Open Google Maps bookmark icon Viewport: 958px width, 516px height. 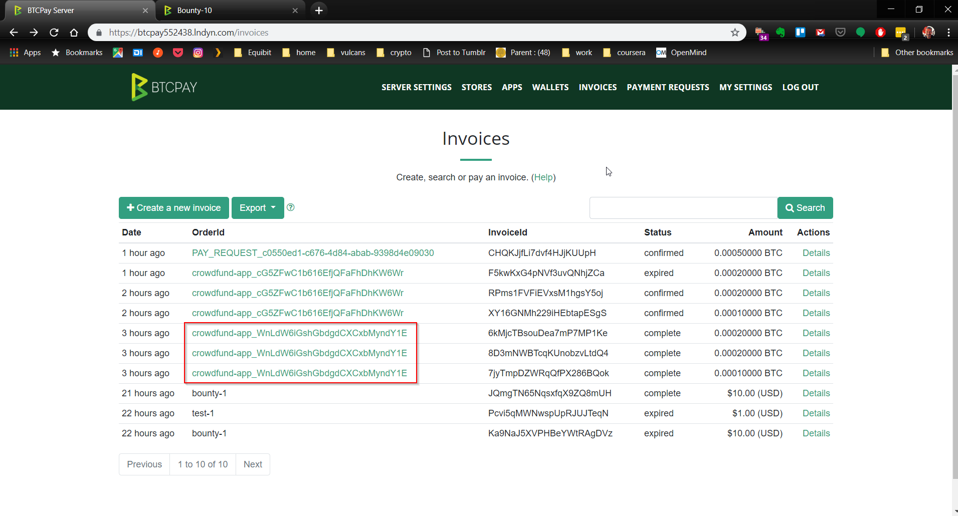pyautogui.click(x=118, y=53)
